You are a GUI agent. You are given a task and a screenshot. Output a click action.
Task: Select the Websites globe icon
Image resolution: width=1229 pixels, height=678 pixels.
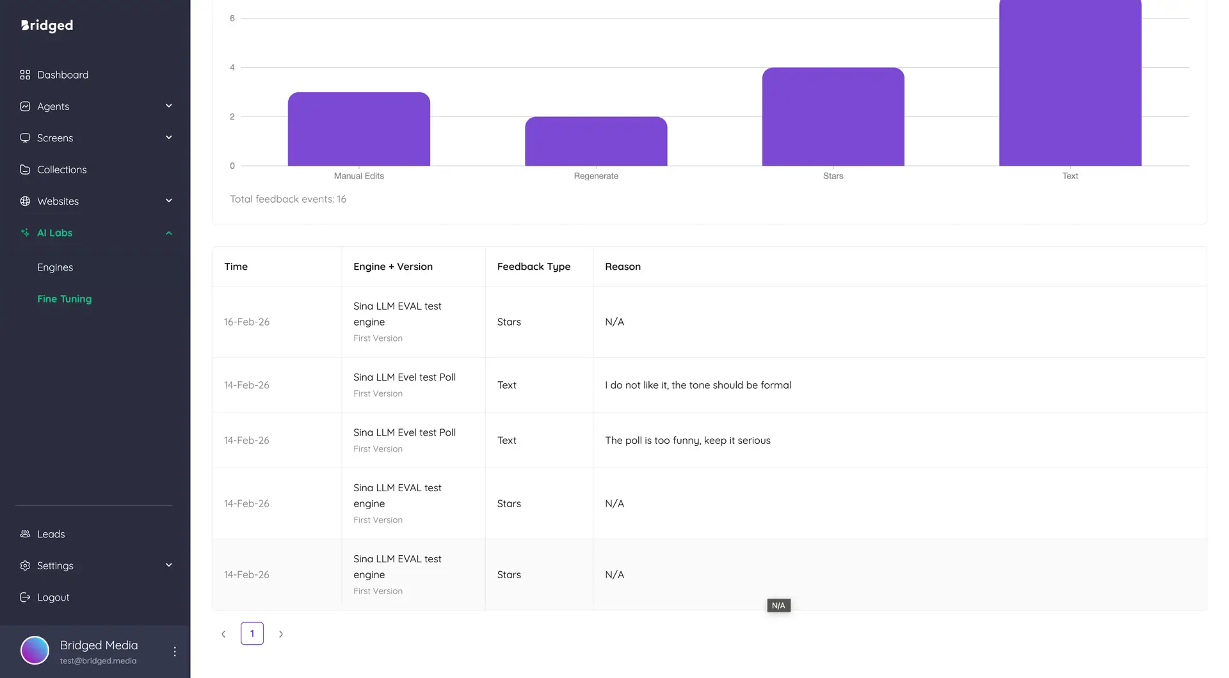[25, 201]
